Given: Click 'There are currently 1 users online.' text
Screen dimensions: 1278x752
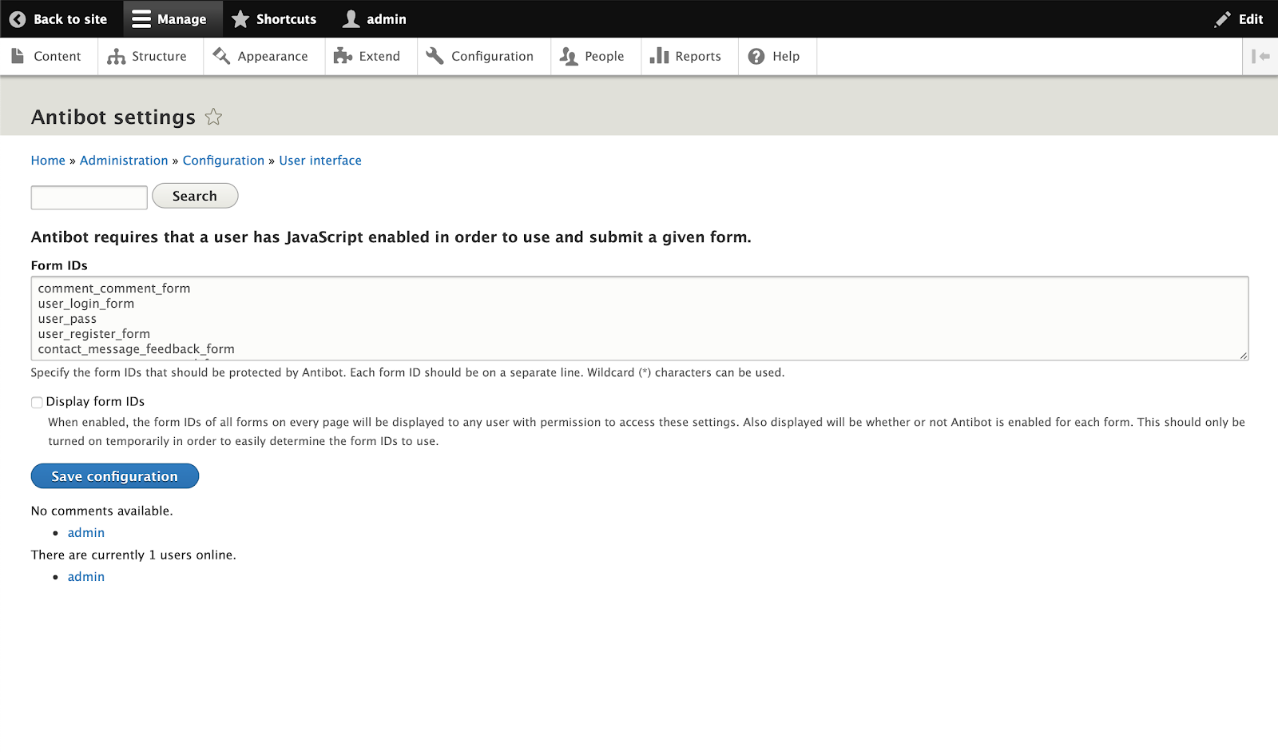Looking at the screenshot, I should (x=133, y=555).
